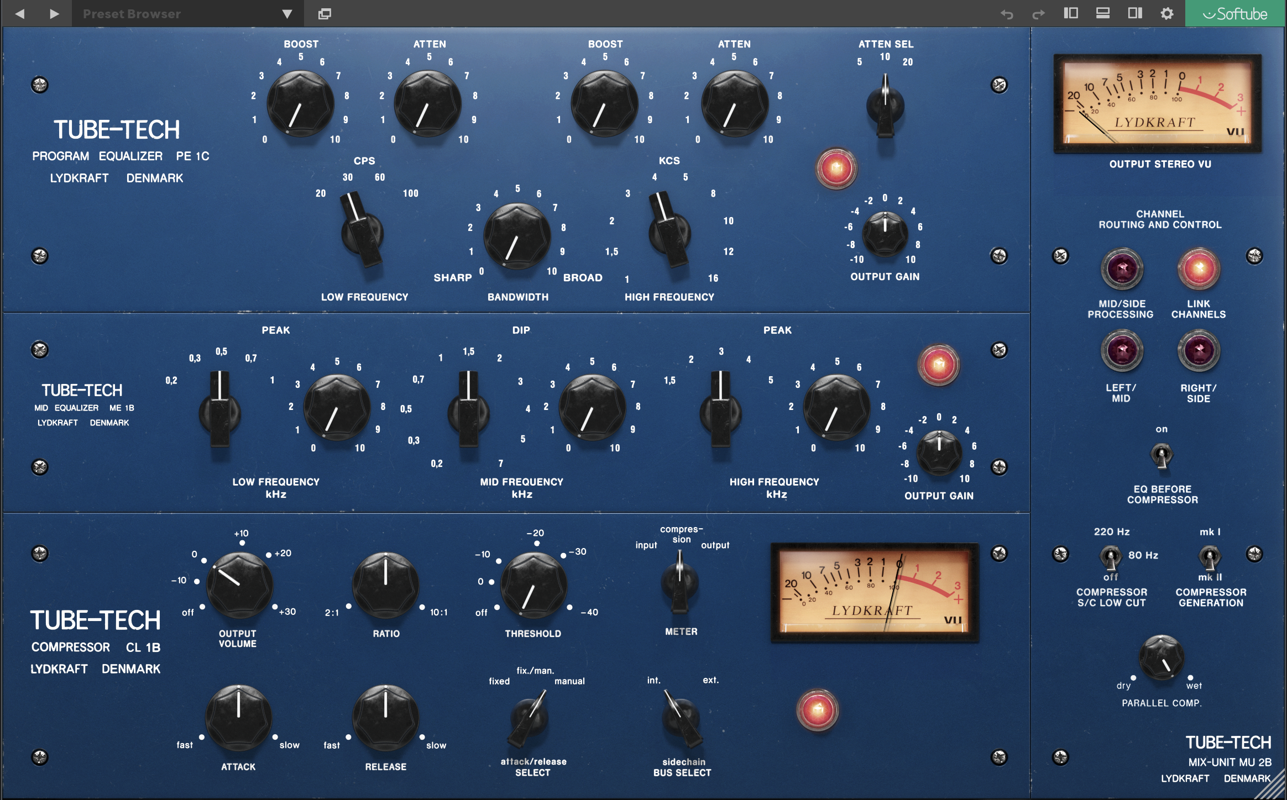Disable the Link Channels button
This screenshot has width=1287, height=800.
pyautogui.click(x=1199, y=269)
